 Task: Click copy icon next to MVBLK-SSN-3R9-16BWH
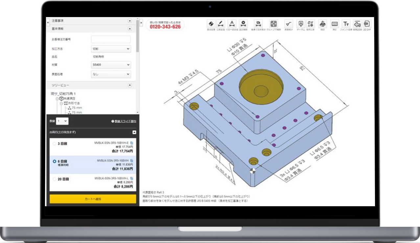click(x=131, y=161)
